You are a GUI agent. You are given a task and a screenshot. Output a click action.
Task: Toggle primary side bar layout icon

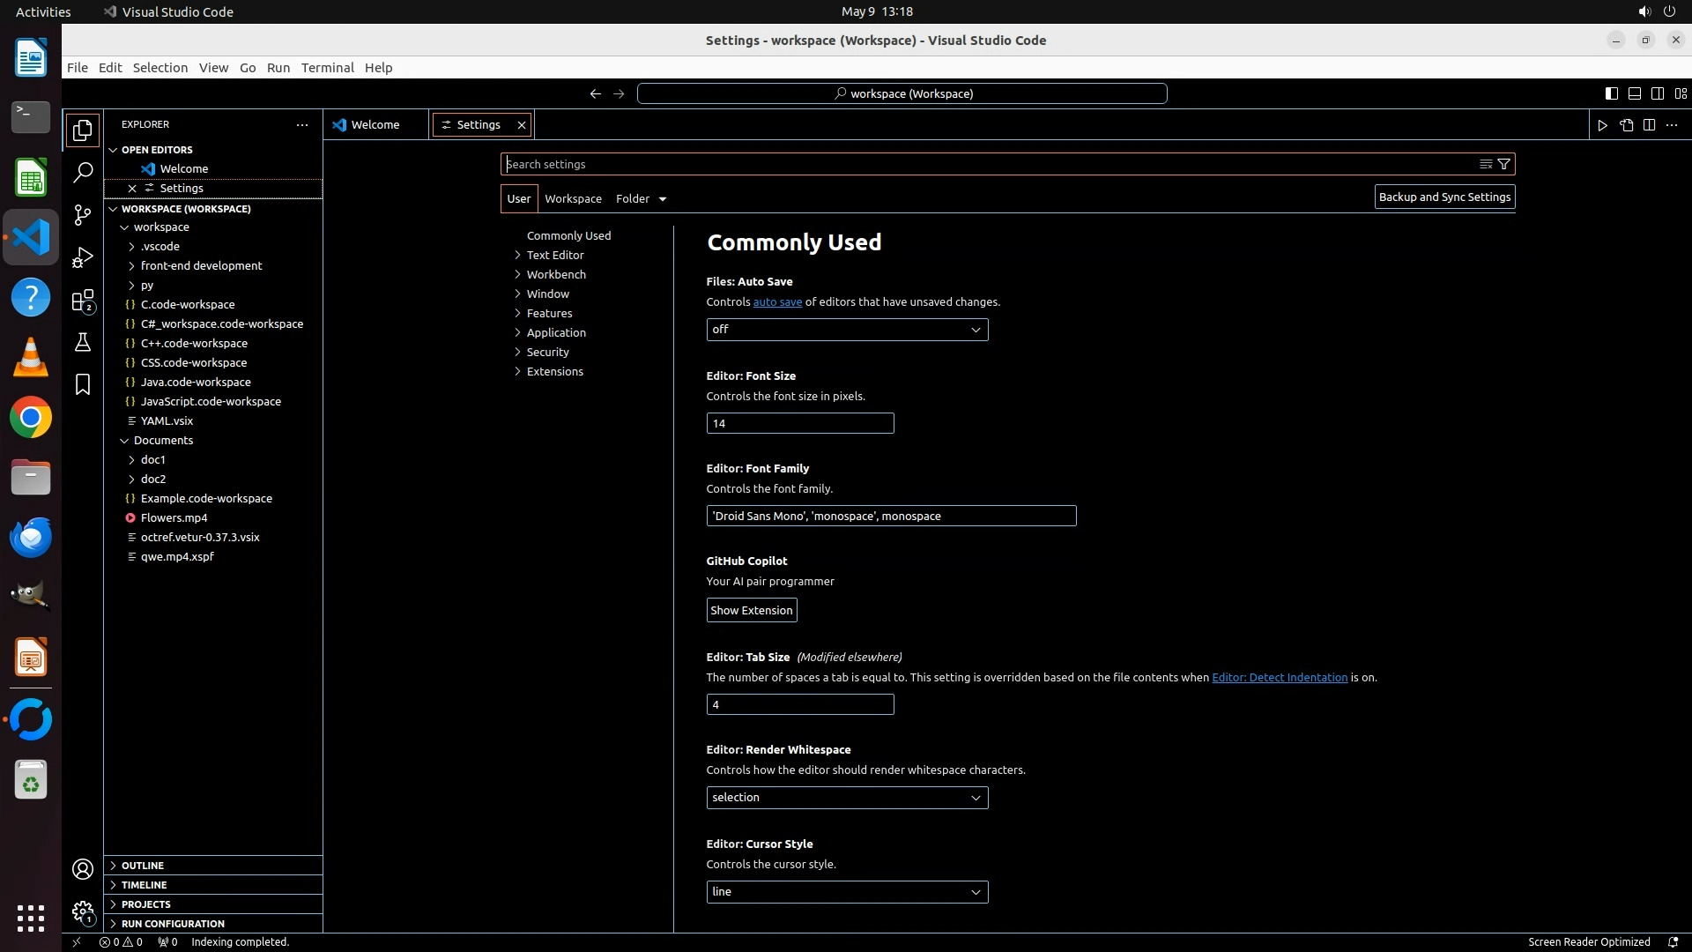[x=1611, y=93]
